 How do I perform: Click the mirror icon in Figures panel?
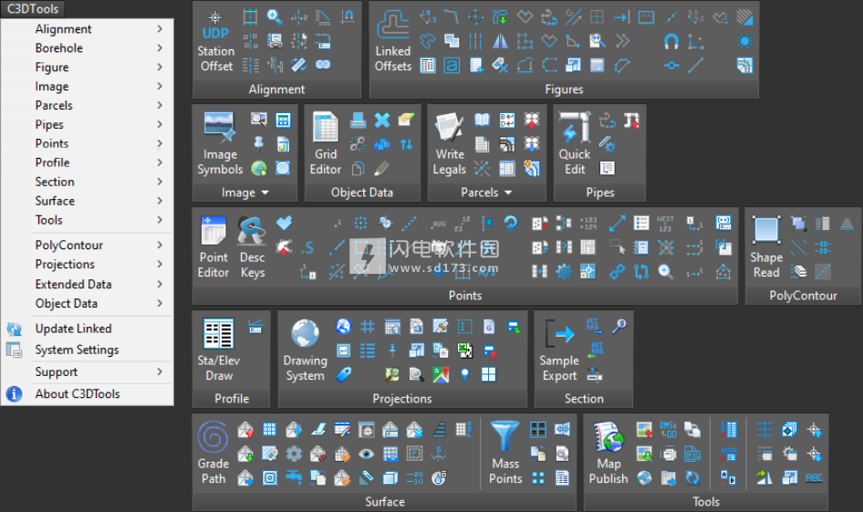pyautogui.click(x=500, y=41)
